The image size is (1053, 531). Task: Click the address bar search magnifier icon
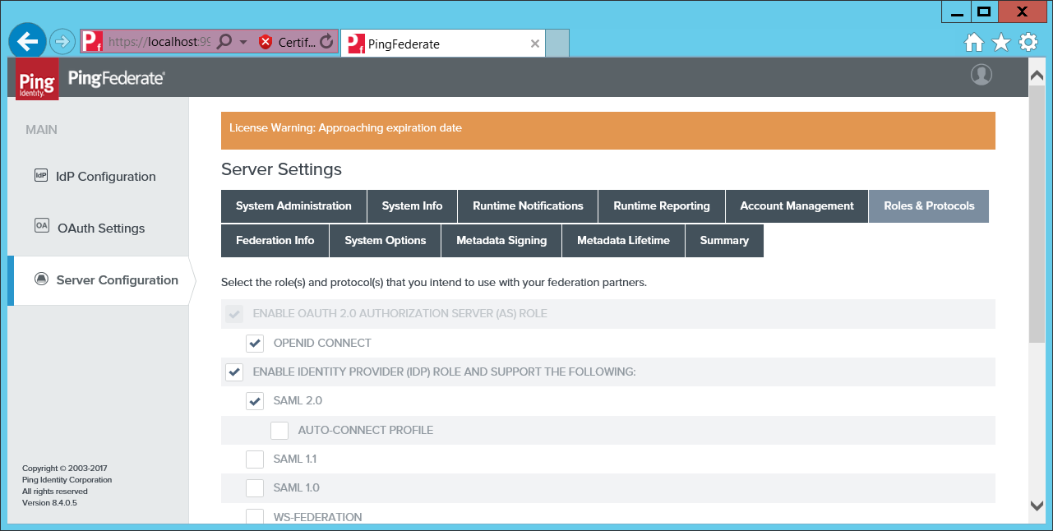click(224, 41)
